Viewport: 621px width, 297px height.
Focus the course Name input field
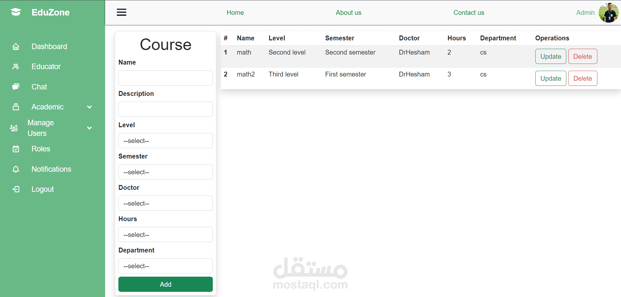tap(166, 78)
